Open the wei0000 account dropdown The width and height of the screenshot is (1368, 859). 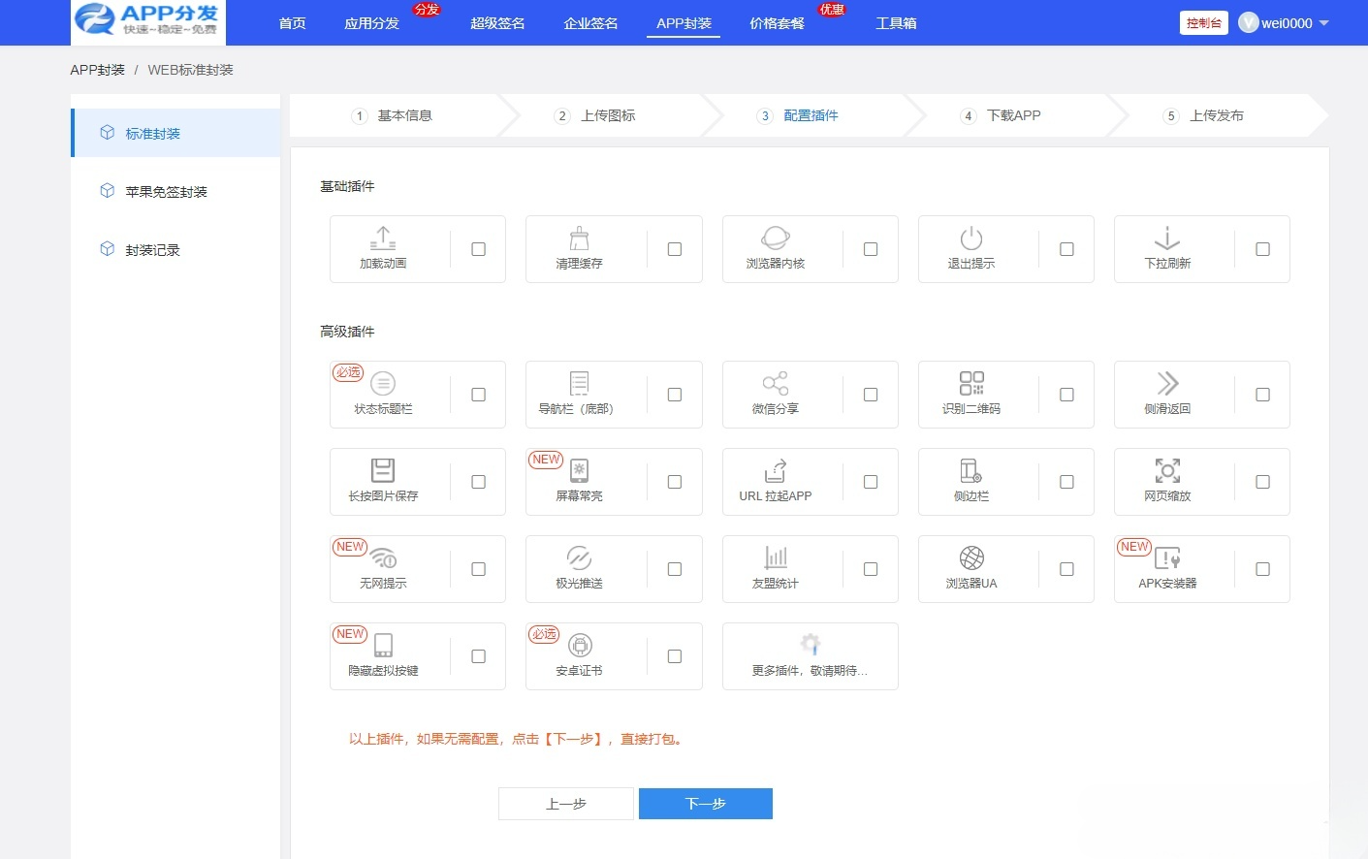click(x=1283, y=22)
